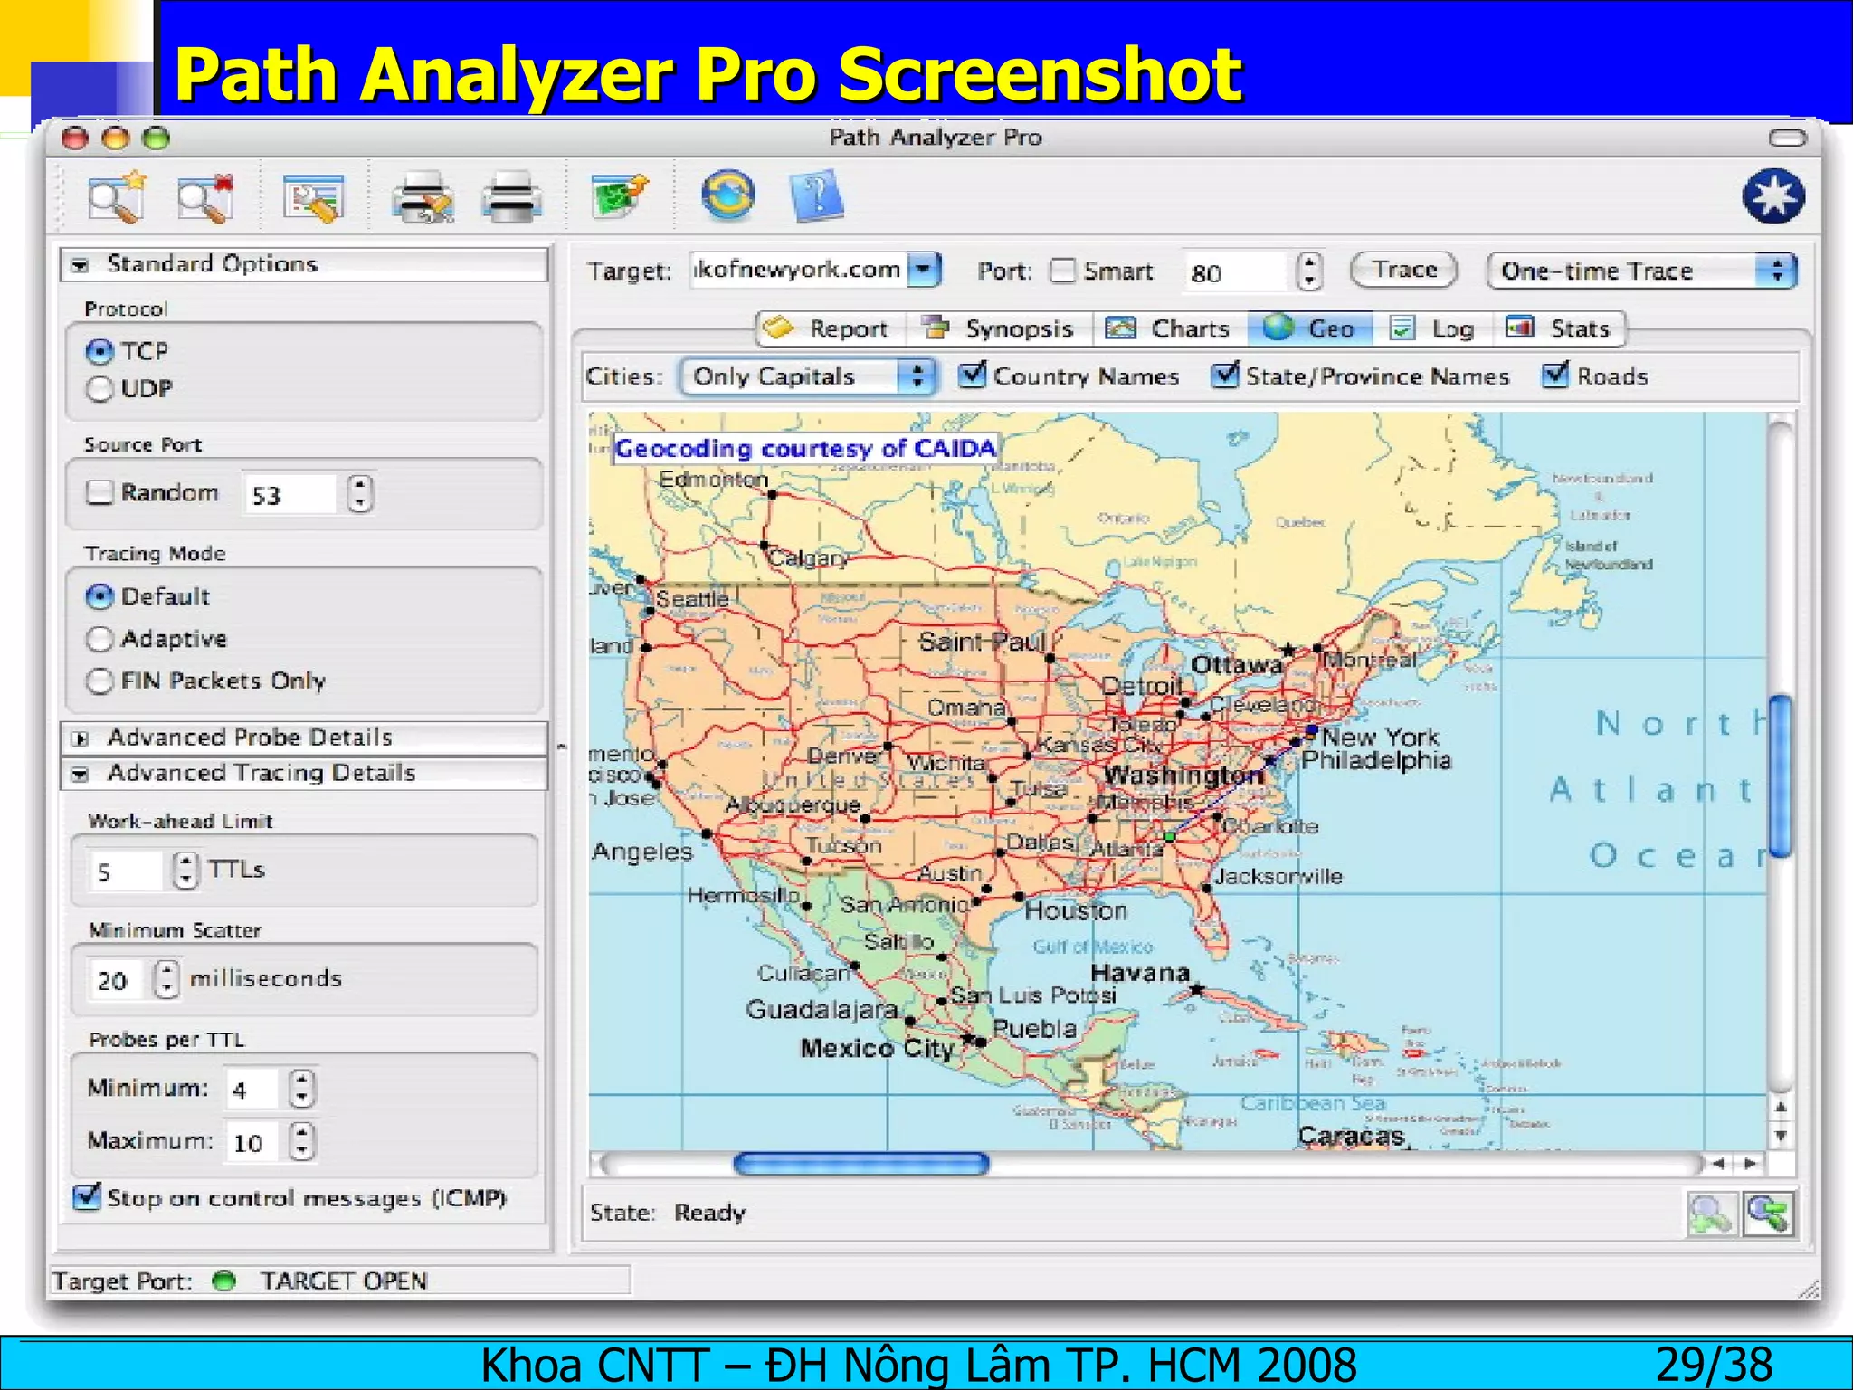
Task: Select FIN Packets Only tracing mode
Action: click(99, 681)
